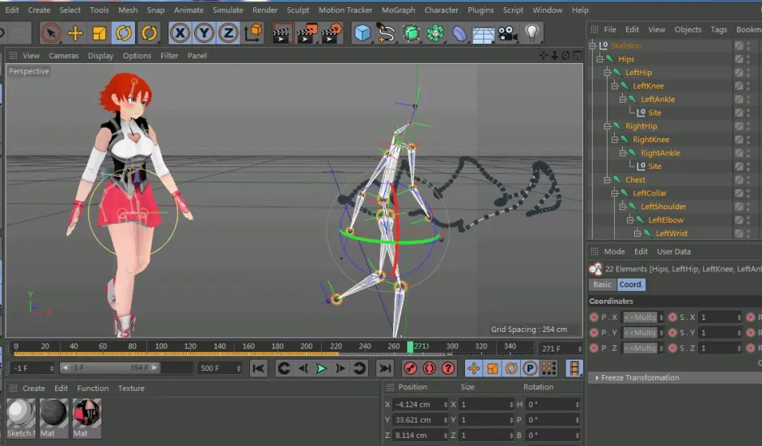Viewport: 762px width, 446px height.
Task: Toggle the X axis lock
Action: pos(180,33)
